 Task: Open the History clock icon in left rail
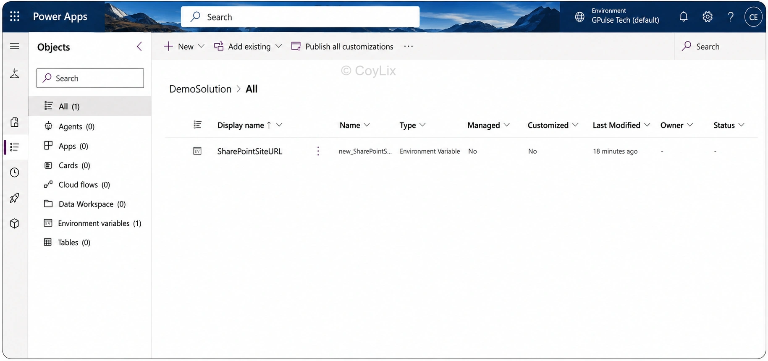click(x=15, y=173)
